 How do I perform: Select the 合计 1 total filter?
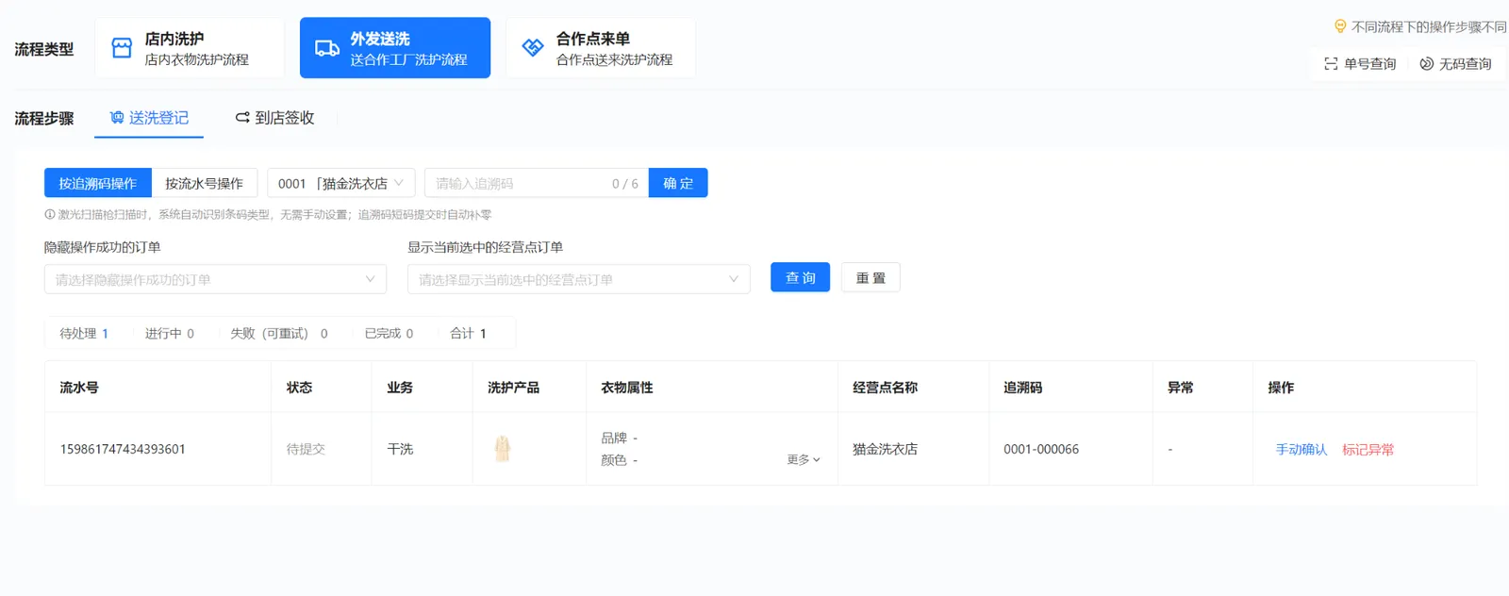point(468,334)
